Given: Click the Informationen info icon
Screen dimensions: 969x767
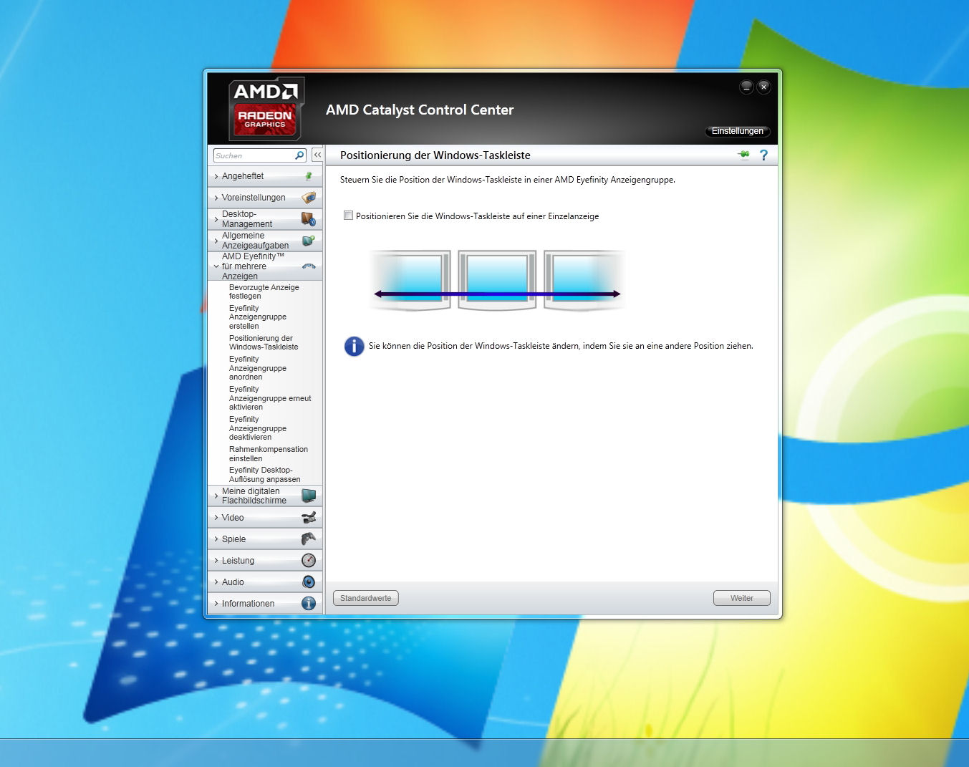Looking at the screenshot, I should [x=309, y=603].
